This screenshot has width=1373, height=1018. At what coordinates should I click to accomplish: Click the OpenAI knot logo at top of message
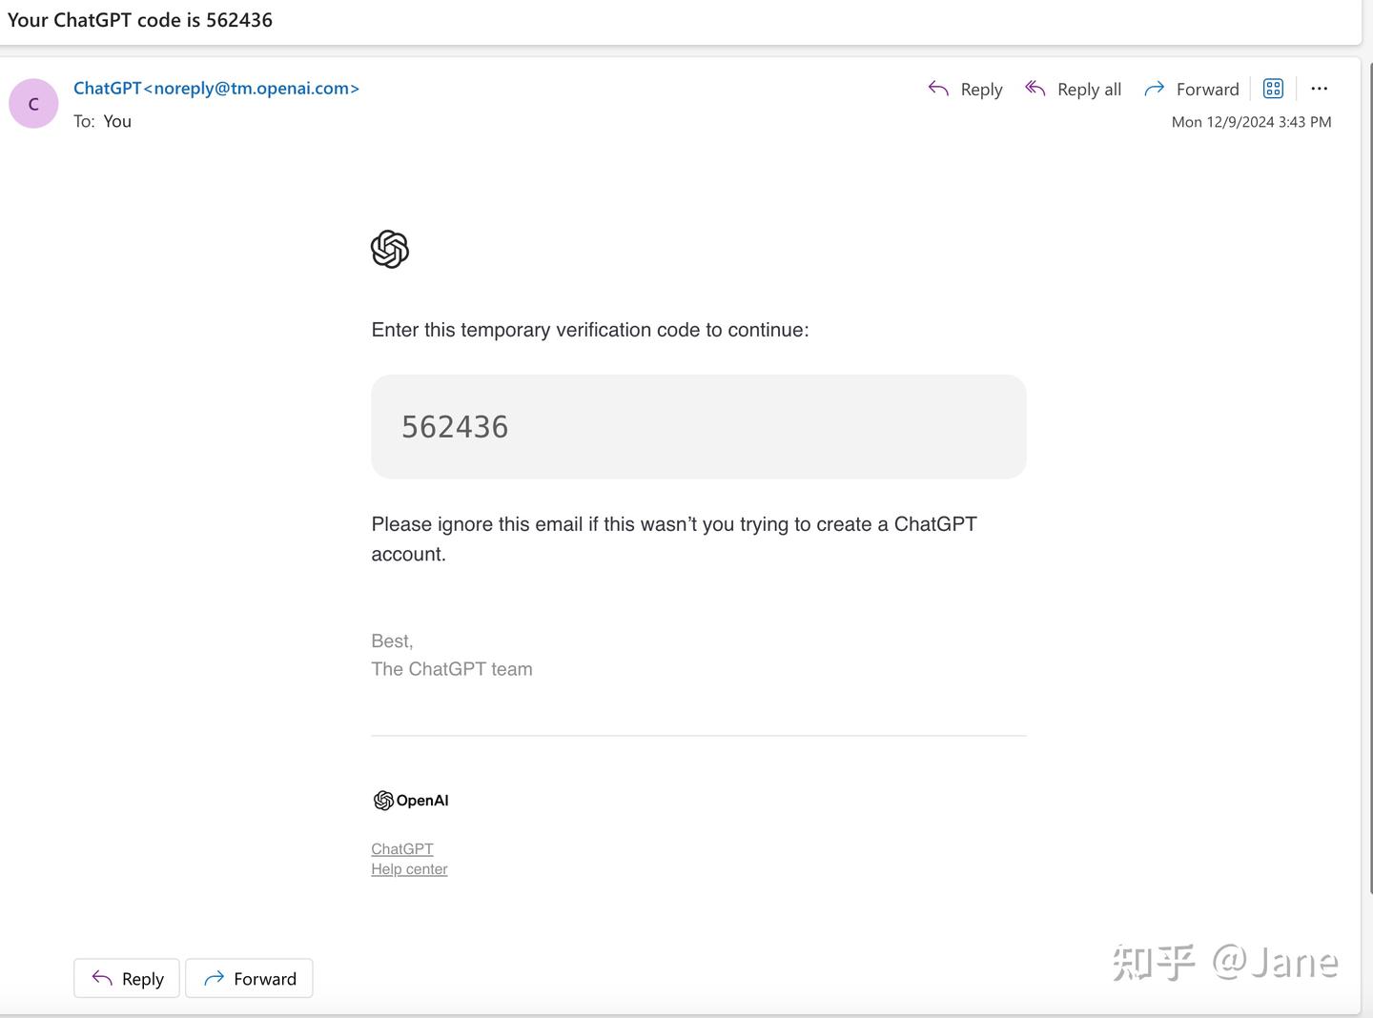(390, 250)
